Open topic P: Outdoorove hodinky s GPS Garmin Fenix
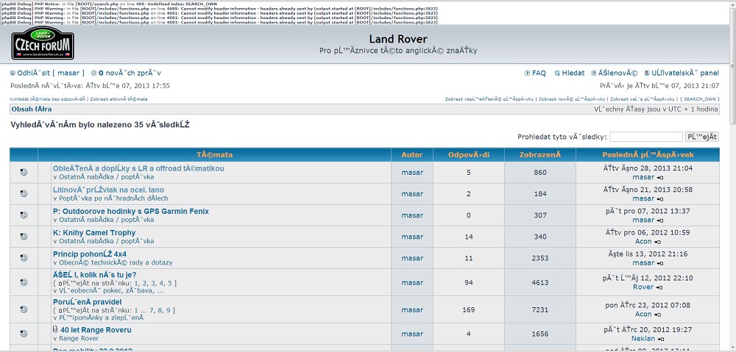The height and width of the screenshot is (352, 736). pyautogui.click(x=131, y=212)
